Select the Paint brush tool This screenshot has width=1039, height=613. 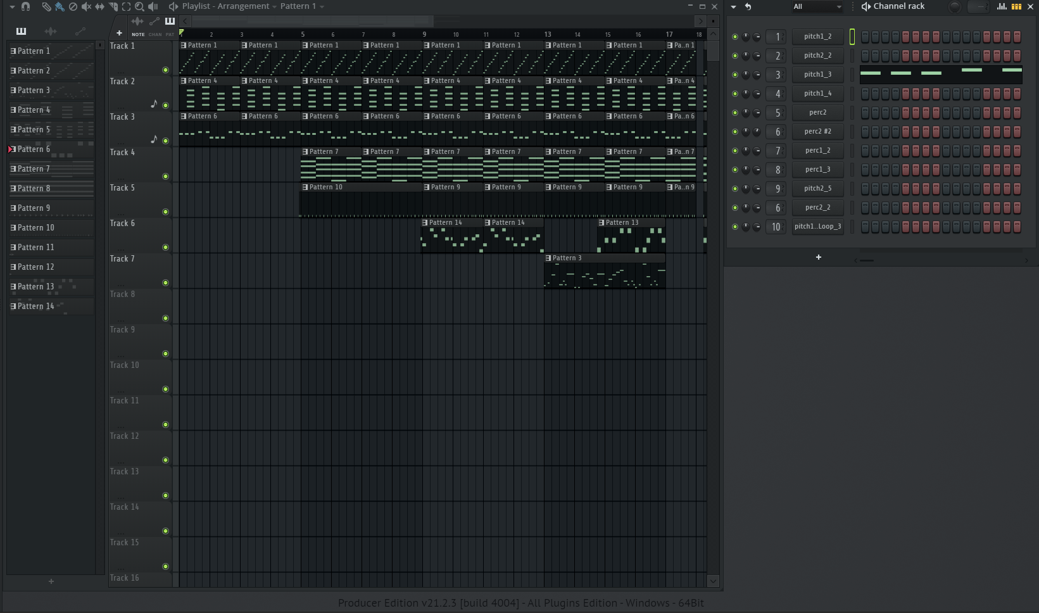(x=60, y=6)
